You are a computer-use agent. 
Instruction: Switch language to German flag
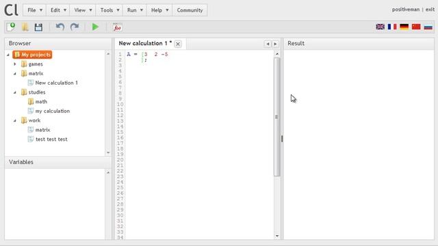pyautogui.click(x=404, y=27)
